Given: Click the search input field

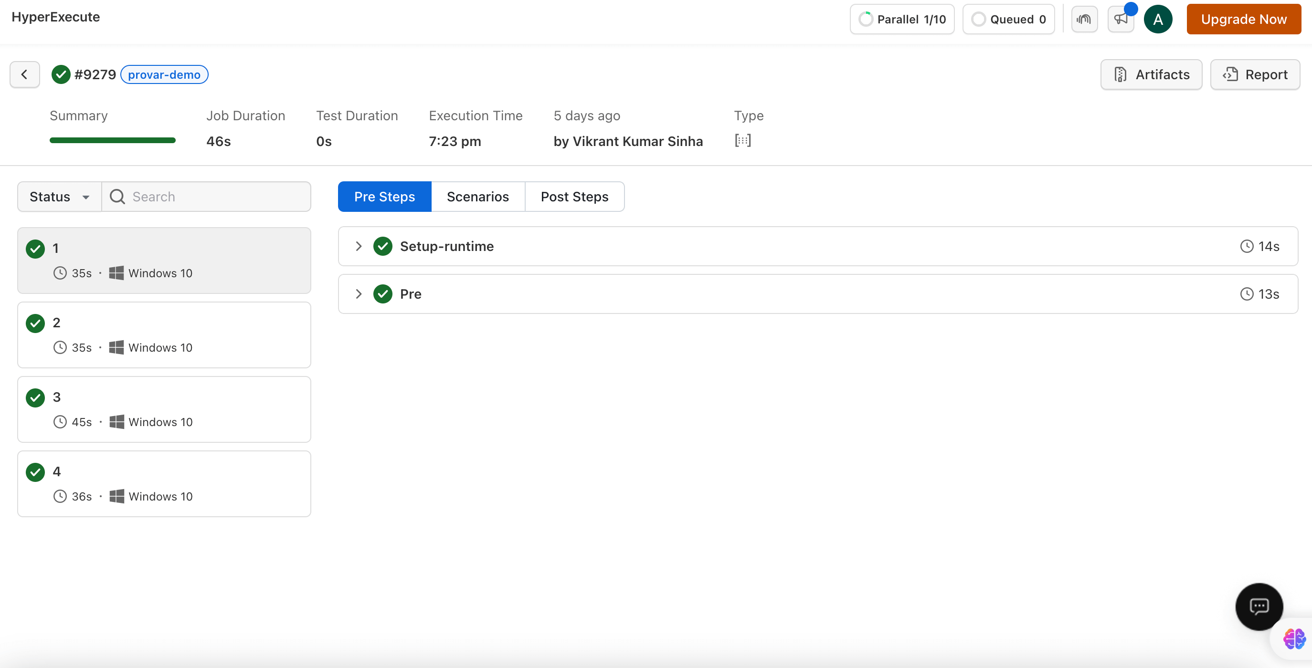Looking at the screenshot, I should coord(207,196).
